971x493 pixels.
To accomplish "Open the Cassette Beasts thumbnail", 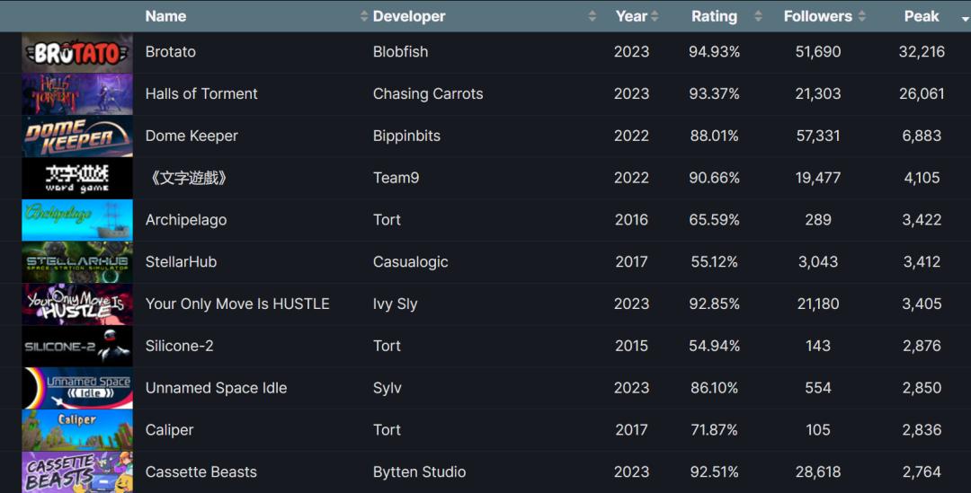I will pyautogui.click(x=76, y=472).
